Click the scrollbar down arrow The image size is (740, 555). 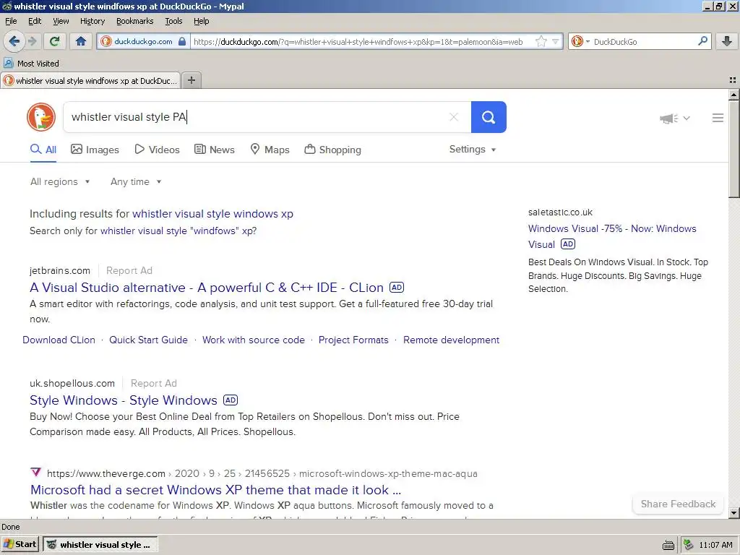tap(734, 512)
